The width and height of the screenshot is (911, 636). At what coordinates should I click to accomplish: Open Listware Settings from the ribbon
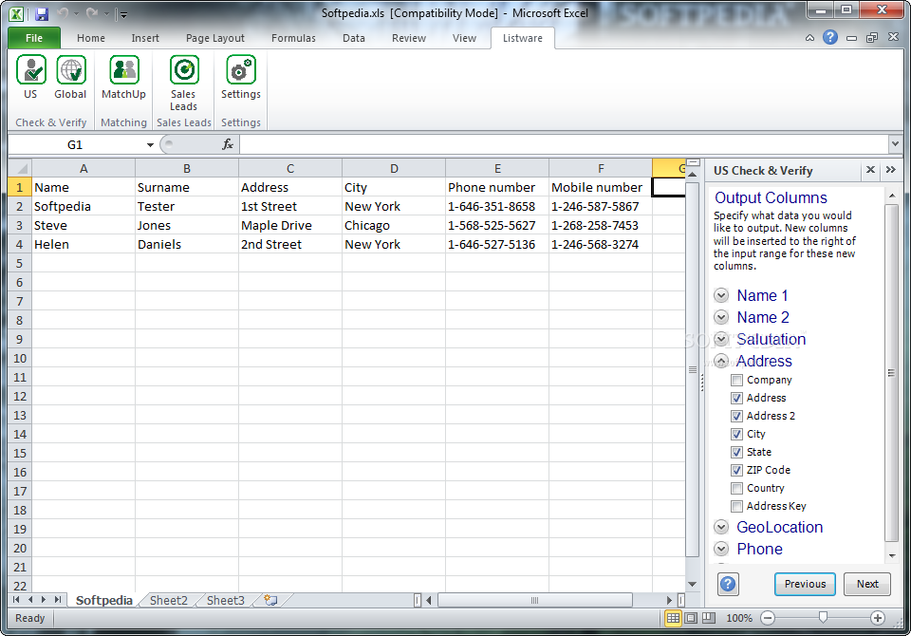coord(240,77)
